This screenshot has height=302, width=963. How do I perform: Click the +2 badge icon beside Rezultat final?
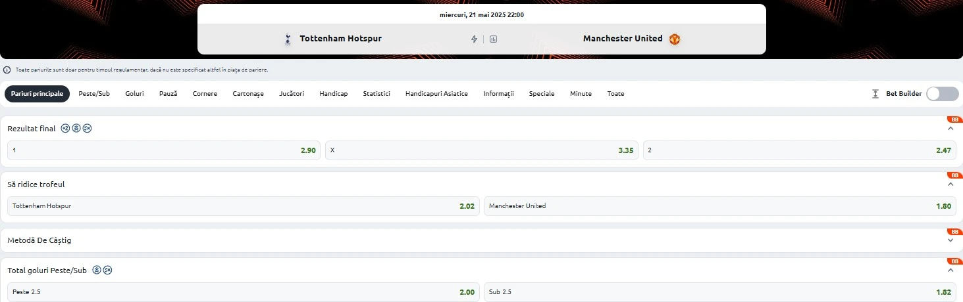(65, 129)
